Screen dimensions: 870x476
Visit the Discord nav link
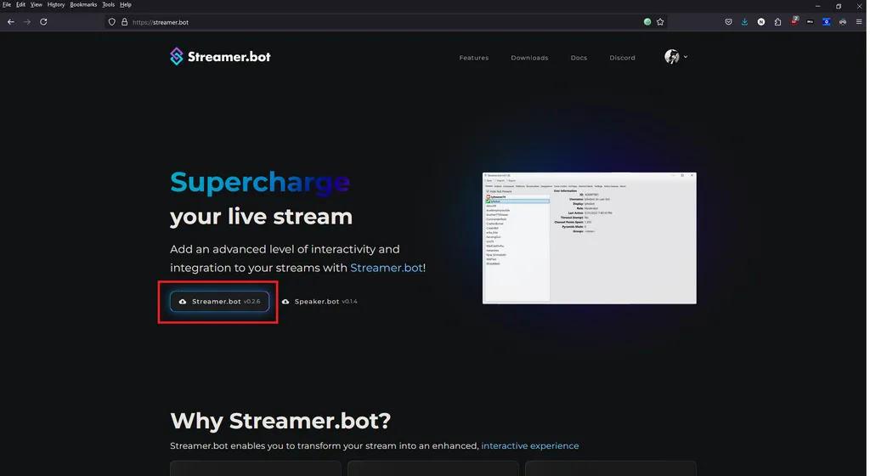(622, 58)
